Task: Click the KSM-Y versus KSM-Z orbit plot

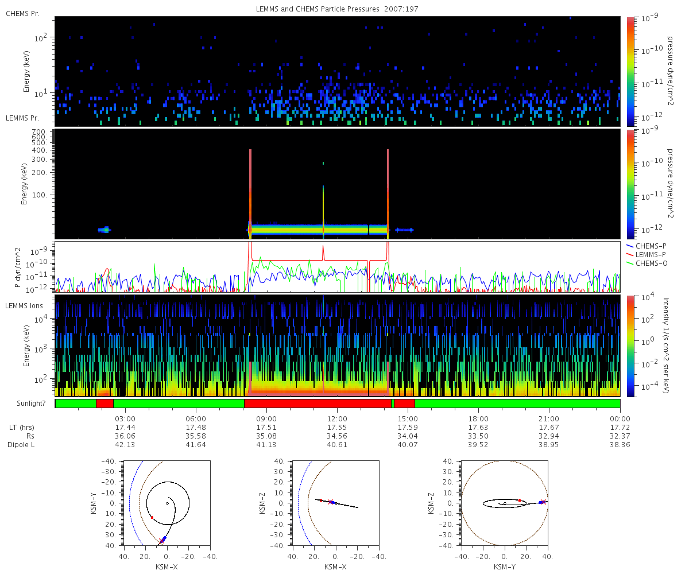Action: pos(504,503)
